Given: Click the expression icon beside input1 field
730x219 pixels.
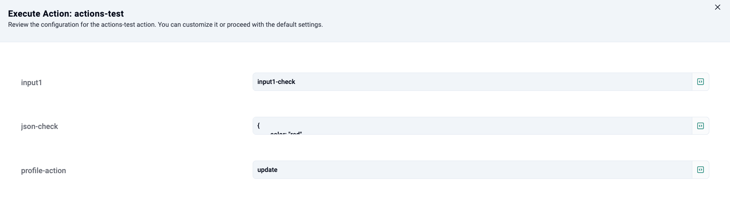Looking at the screenshot, I should point(700,82).
